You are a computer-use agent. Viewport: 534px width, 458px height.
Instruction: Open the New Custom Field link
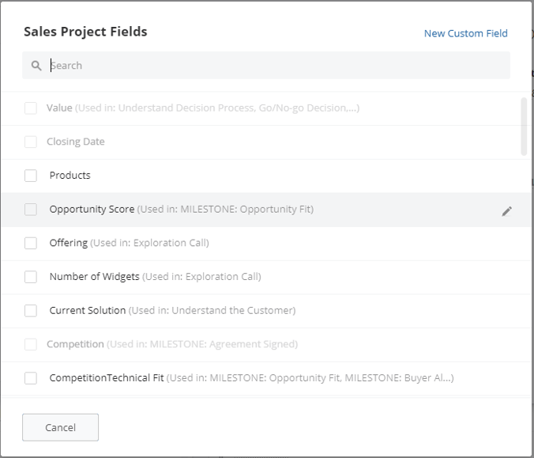coord(465,33)
